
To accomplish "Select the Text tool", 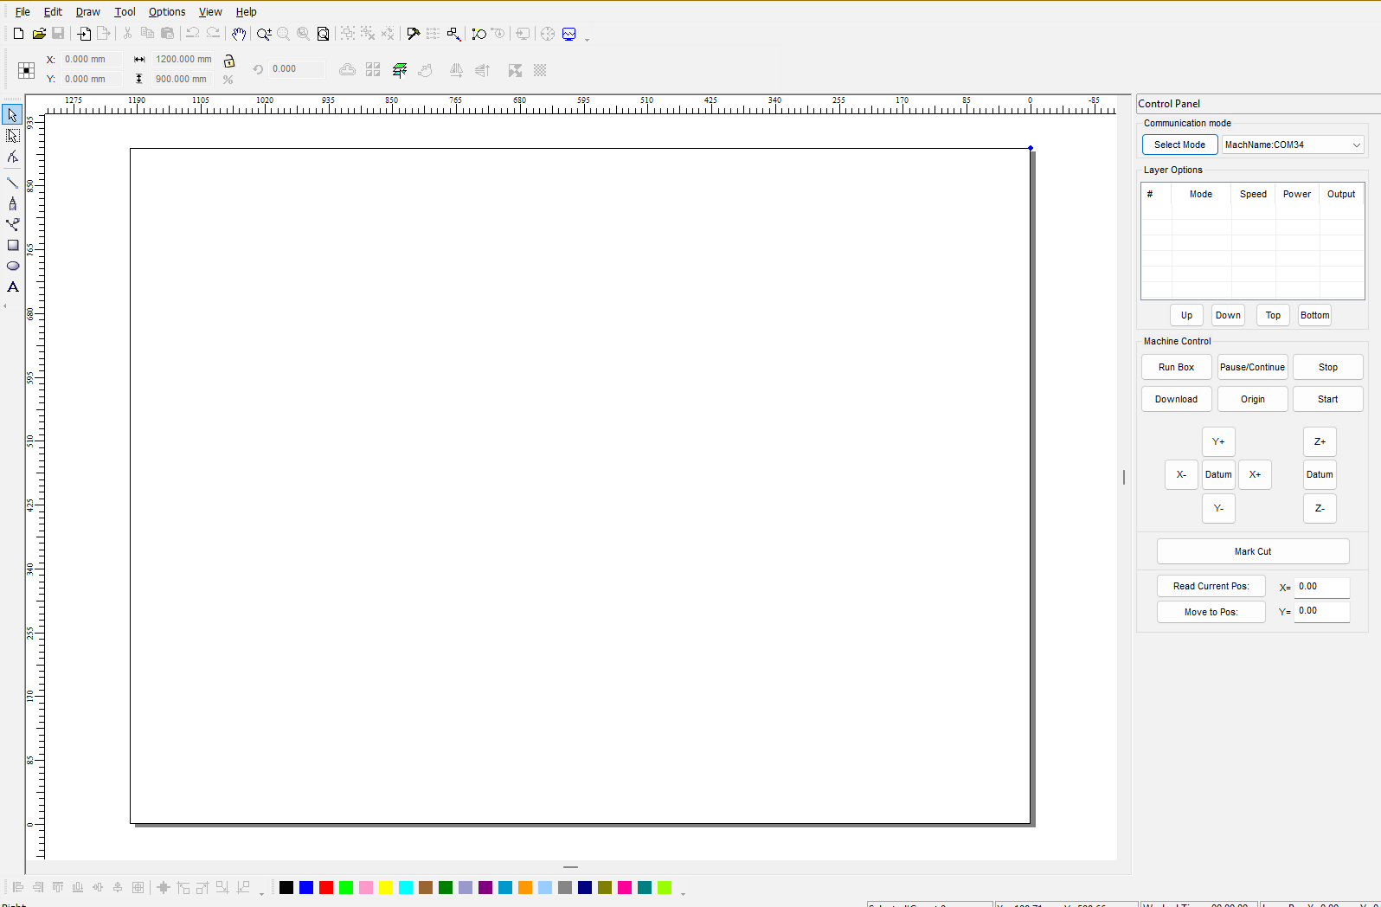I will 12,286.
